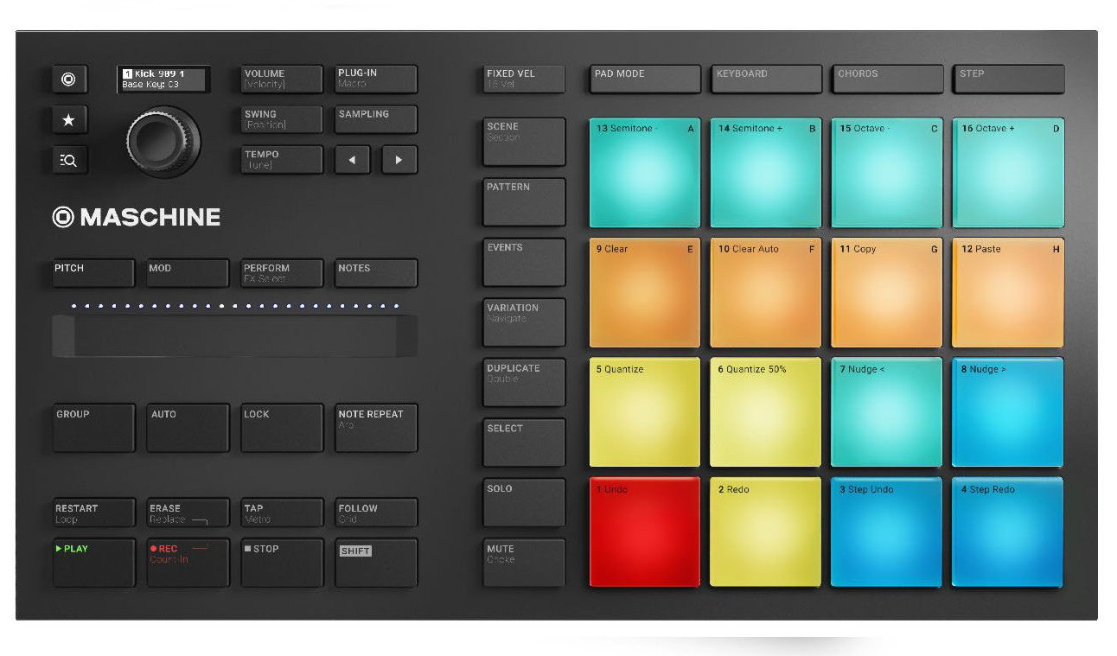
Task: Enable the FIXED VEL button
Action: point(523,79)
